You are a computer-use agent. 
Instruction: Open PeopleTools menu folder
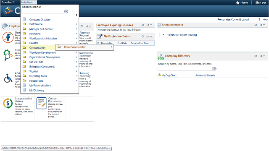pyautogui.click(x=36, y=81)
